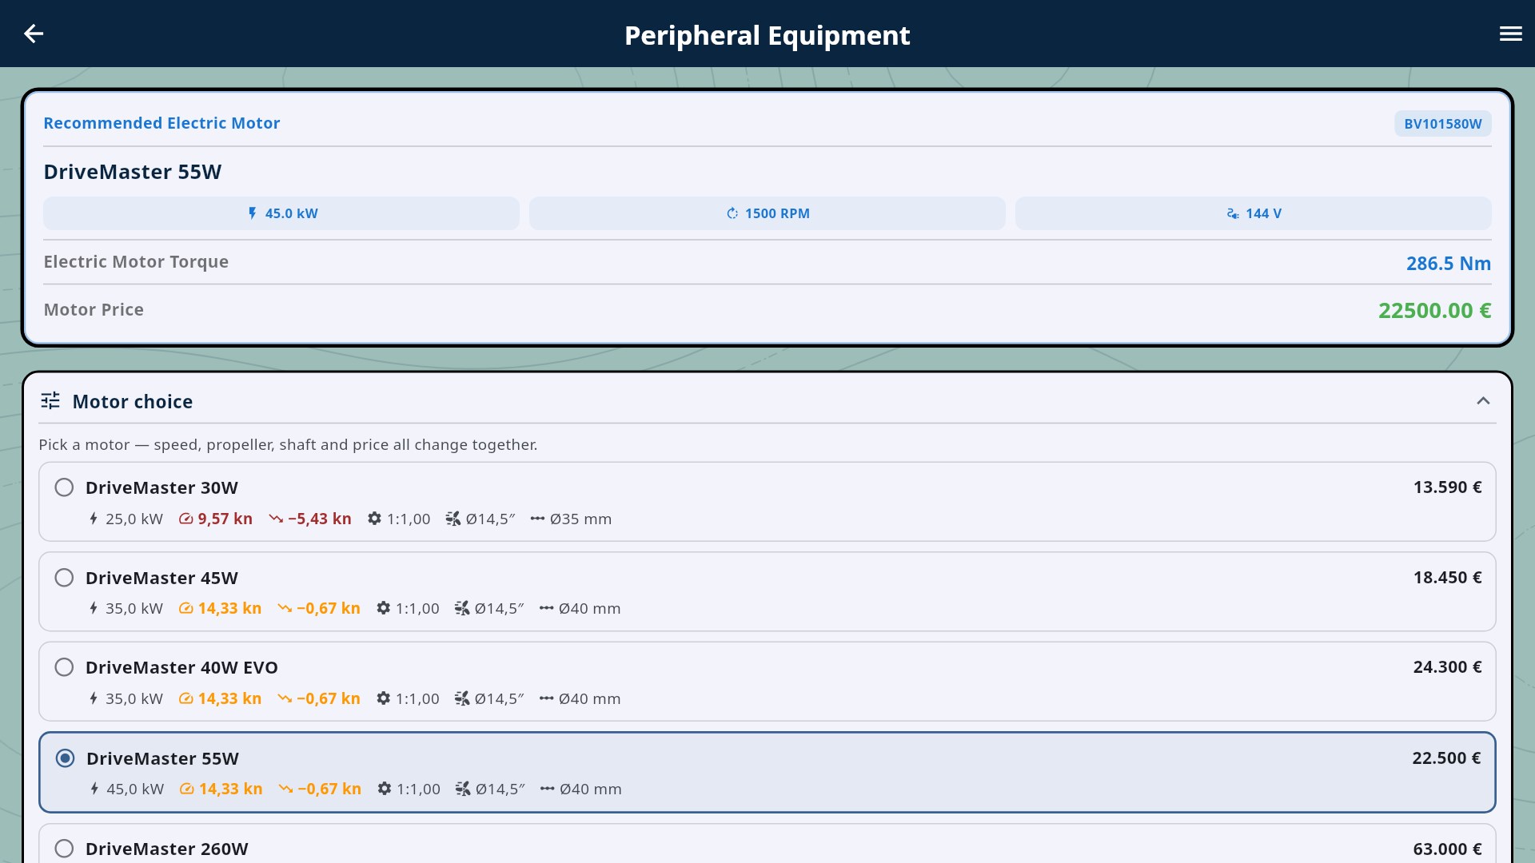Collapse the Motor choice section
Screen dimensions: 1535x863
pos(1483,400)
